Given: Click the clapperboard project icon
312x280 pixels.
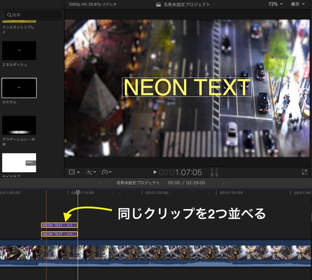Looking at the screenshot, I should (x=159, y=5).
